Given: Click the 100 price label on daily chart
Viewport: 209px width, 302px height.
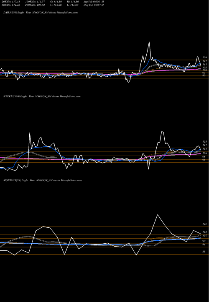Looking at the screenshot, I should (x=204, y=70).
